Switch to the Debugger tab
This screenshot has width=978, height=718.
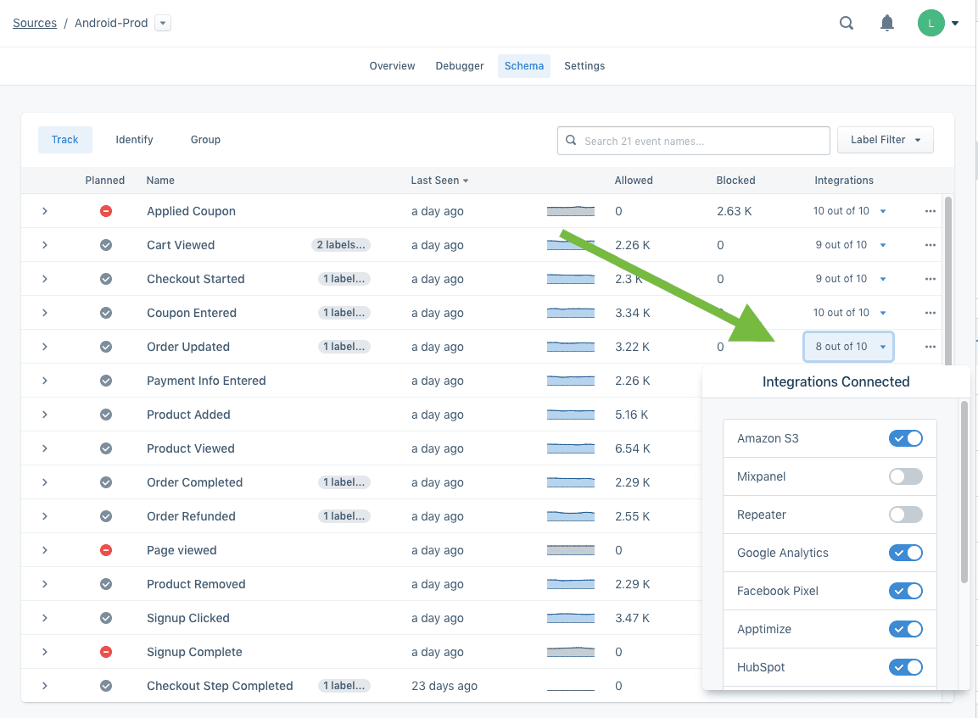click(459, 65)
